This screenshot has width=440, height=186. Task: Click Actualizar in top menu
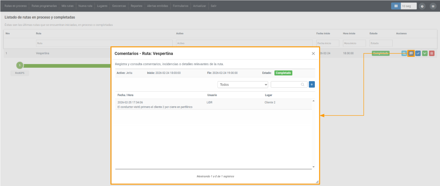point(200,6)
